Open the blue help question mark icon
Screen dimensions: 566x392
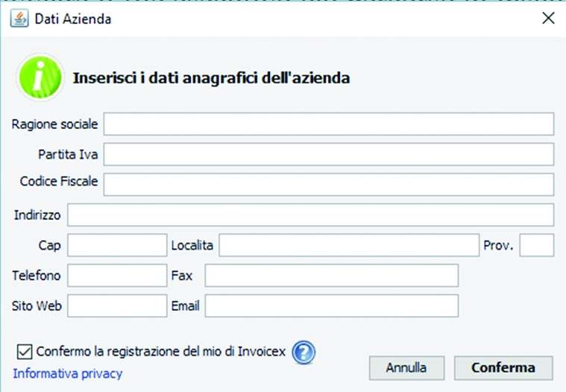point(304,351)
